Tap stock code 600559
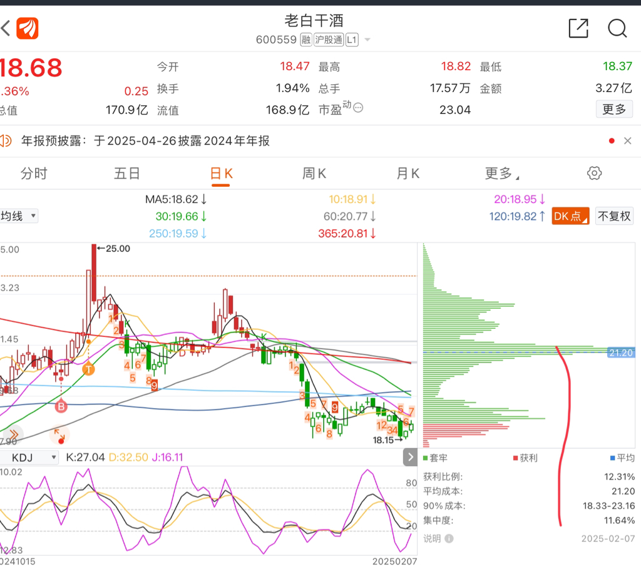Image resolution: width=641 pixels, height=567 pixels. [x=276, y=39]
